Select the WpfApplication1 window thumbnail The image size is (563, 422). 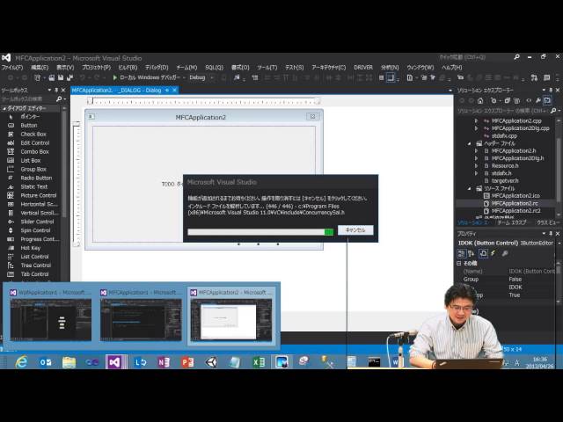pyautogui.click(x=50, y=316)
